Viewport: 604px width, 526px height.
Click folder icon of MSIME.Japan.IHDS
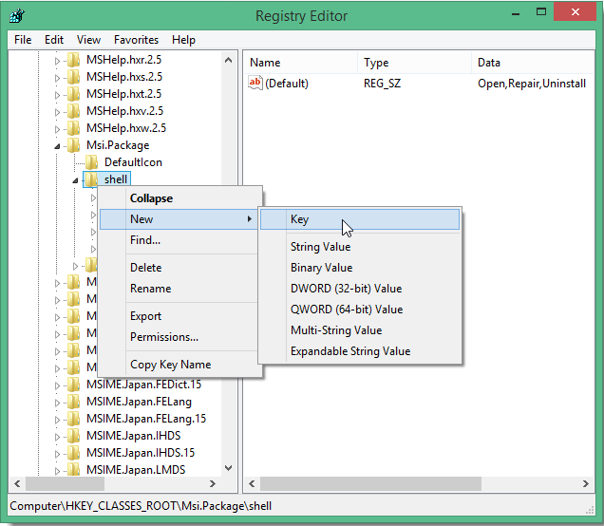(73, 436)
